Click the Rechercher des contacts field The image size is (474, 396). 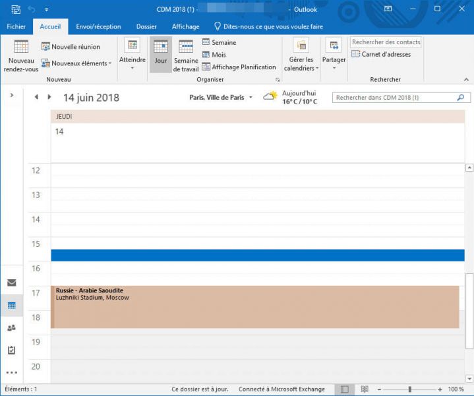click(386, 42)
